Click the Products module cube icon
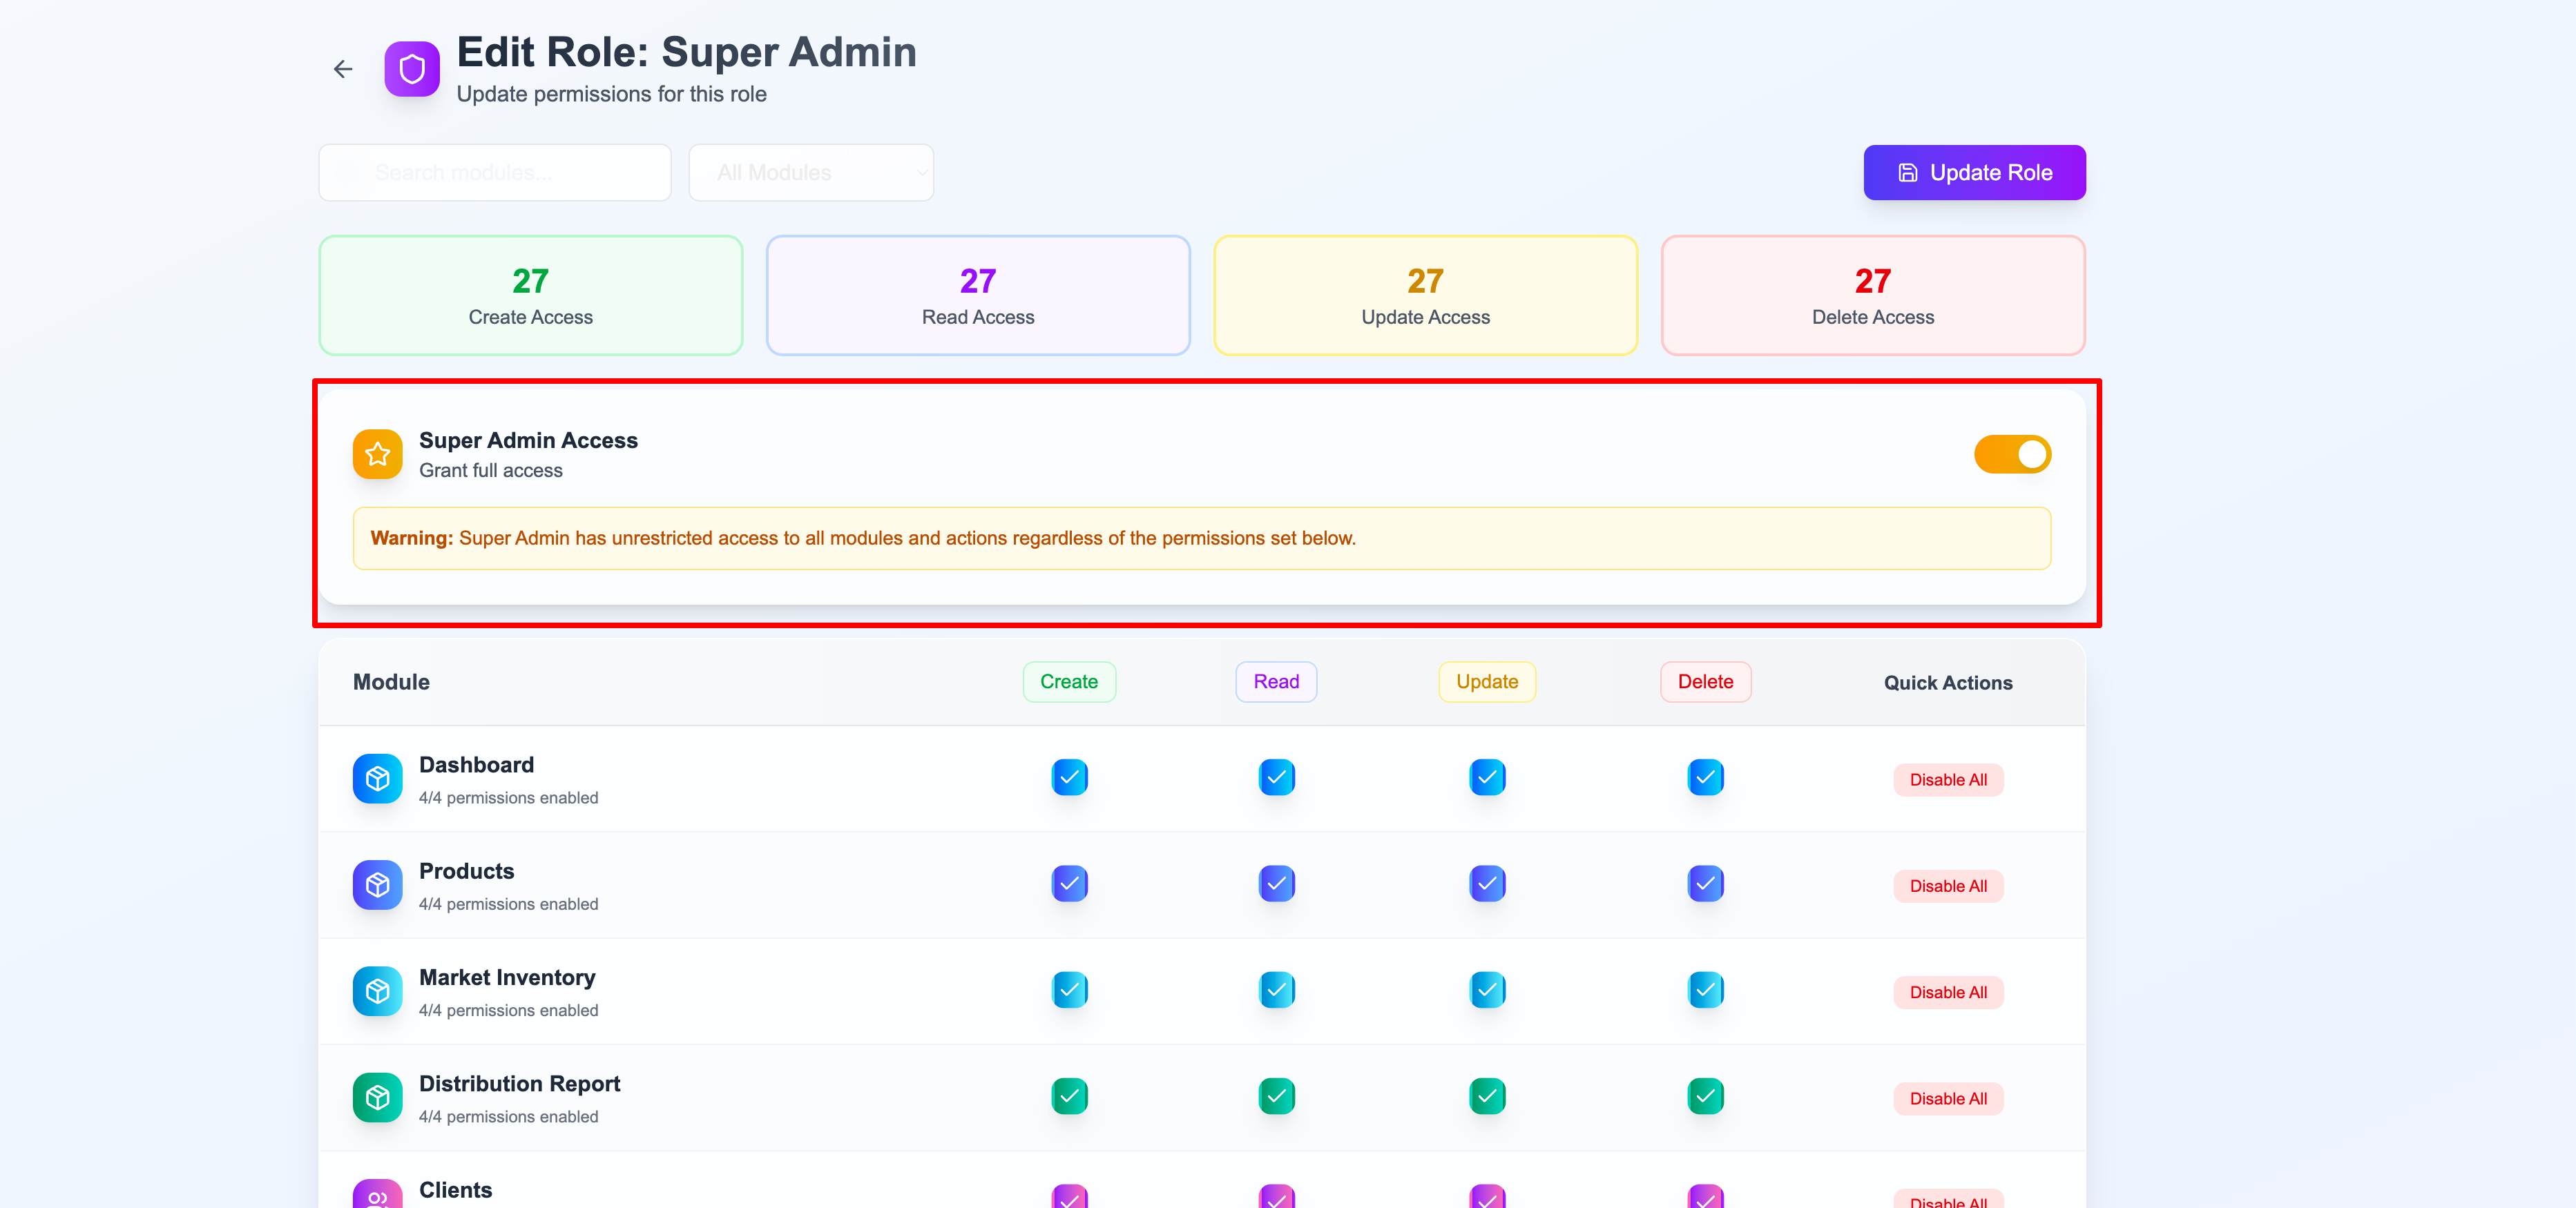Screen dimensions: 2576x1208 [377, 884]
